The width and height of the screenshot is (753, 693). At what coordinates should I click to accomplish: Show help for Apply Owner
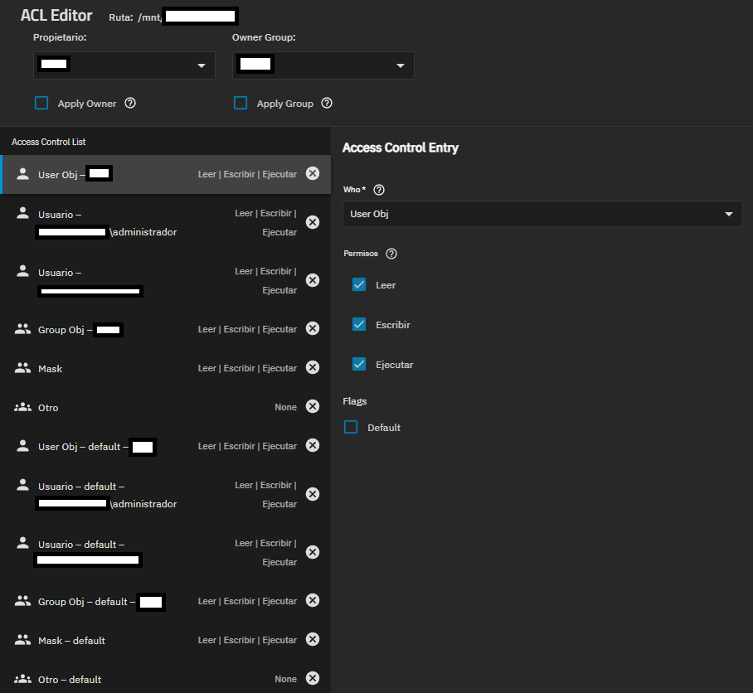[x=130, y=103]
